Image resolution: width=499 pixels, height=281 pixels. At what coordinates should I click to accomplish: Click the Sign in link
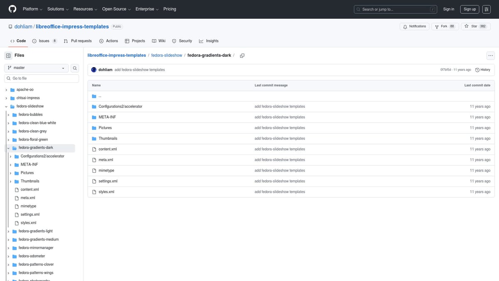[x=449, y=9]
